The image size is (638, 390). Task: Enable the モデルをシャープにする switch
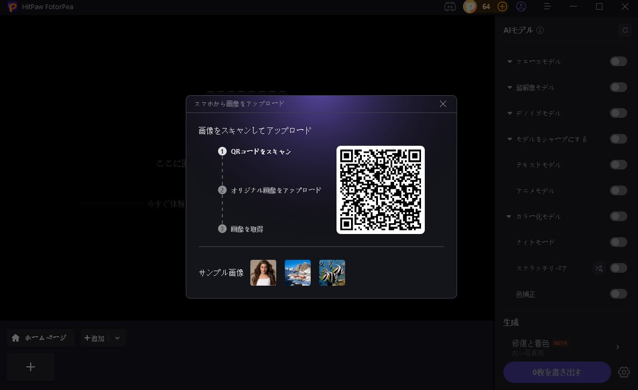coord(619,139)
